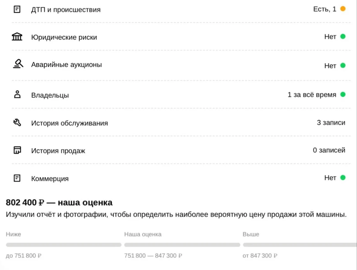Click the 802 400 ₽ — наша оценка heading
The height and width of the screenshot is (270, 357).
[x=59, y=203]
